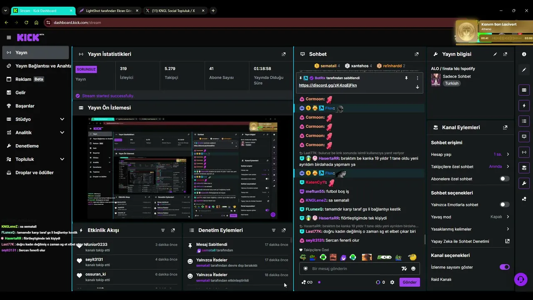Image resolution: width=533 pixels, height=300 pixels.
Task: Pop out the Yayın İstatistikleri panel
Action: pyautogui.click(x=284, y=54)
